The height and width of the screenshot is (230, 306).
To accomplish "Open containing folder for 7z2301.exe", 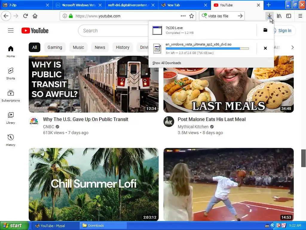I will [265, 30].
